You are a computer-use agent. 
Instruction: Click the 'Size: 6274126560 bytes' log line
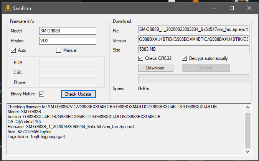click(30, 132)
